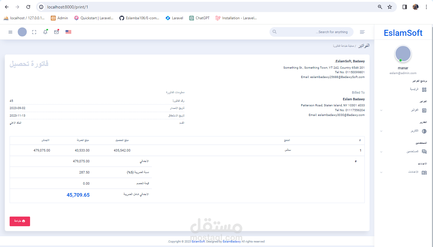Click the red طباعة print button
The height and width of the screenshot is (247, 433).
[20, 221]
